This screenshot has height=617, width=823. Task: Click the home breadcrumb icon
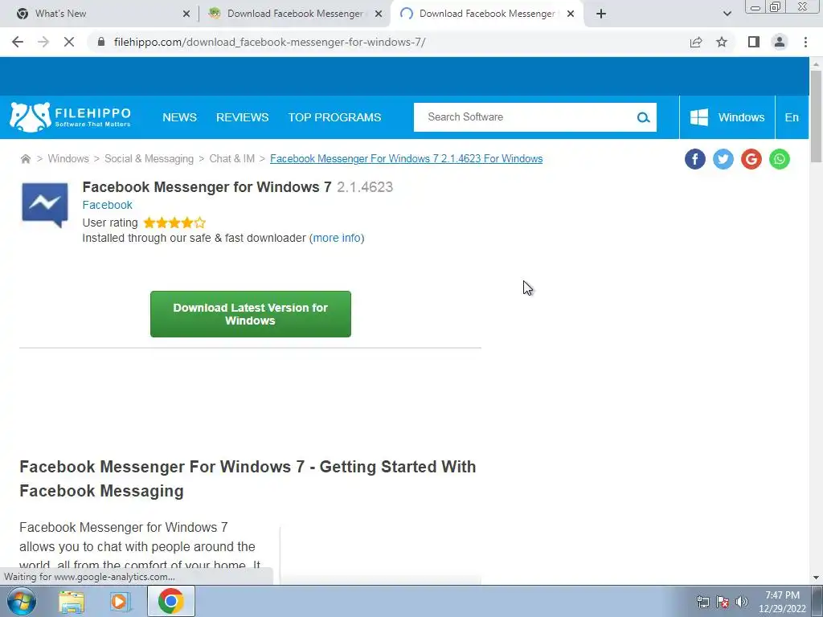point(25,158)
